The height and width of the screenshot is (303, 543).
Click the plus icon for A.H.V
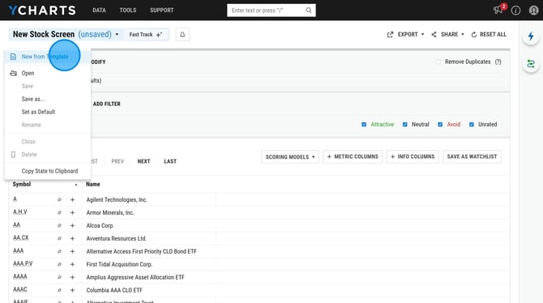point(72,212)
